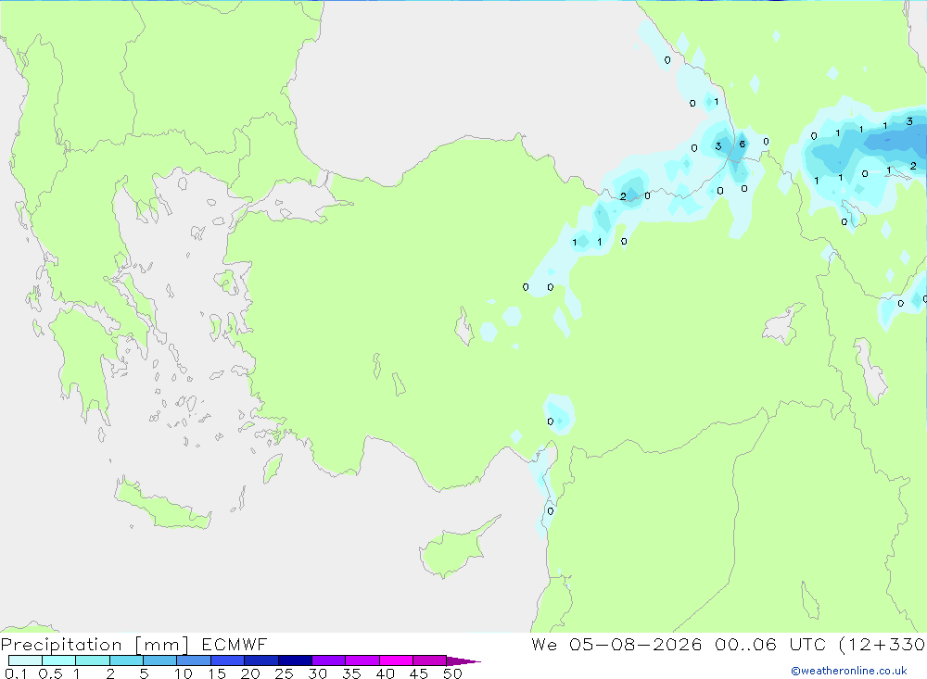Image resolution: width=927 pixels, height=679 pixels.
Task: Click the 30–35 mm violet legend swatch
Action: point(329,660)
